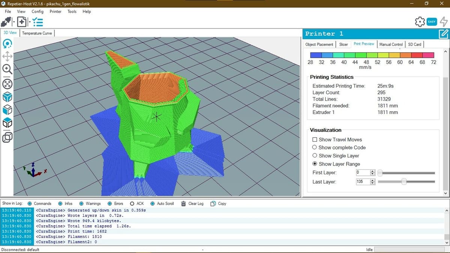The height and width of the screenshot is (253, 450).
Task: Open the Config menu
Action: tap(37, 12)
